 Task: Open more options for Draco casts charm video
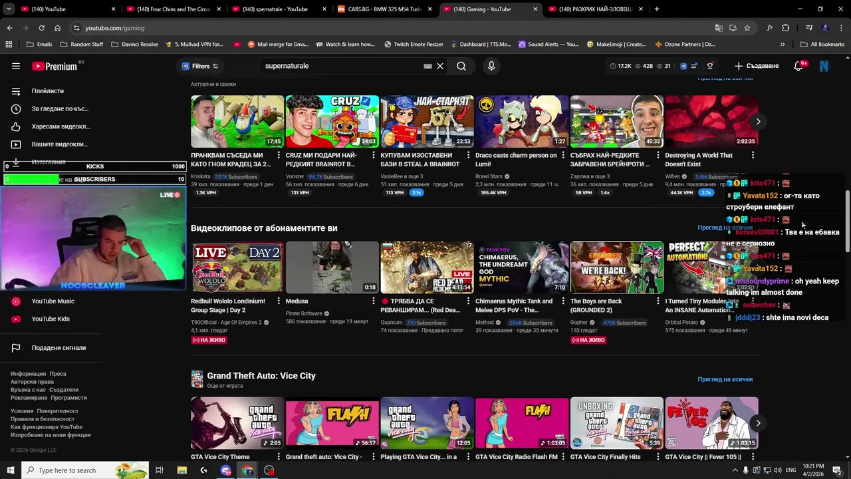click(563, 155)
